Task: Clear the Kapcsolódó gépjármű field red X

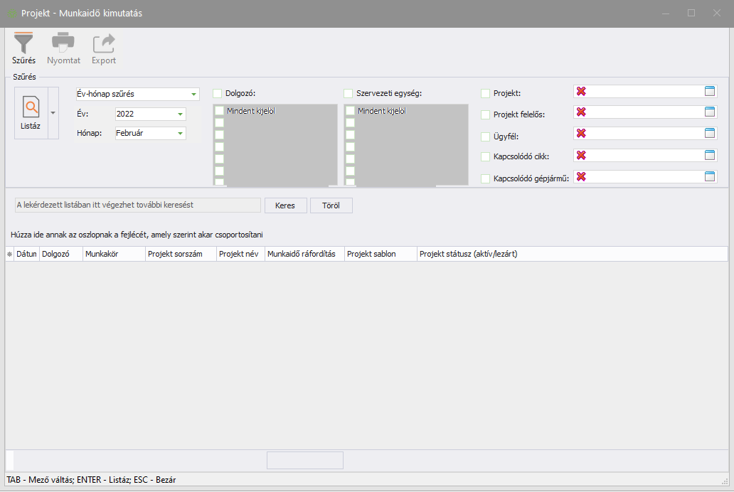Action: point(581,177)
